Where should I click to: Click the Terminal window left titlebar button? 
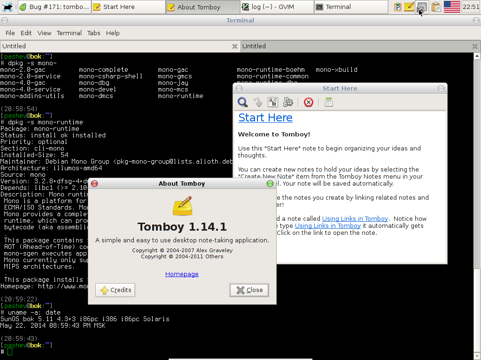(x=5, y=21)
